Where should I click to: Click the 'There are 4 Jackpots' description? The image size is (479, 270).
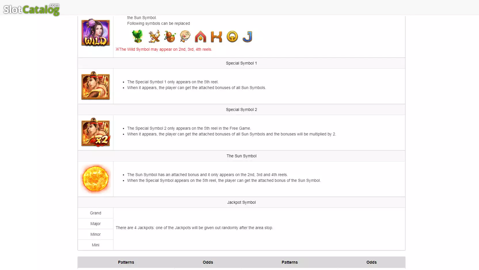pyautogui.click(x=194, y=228)
